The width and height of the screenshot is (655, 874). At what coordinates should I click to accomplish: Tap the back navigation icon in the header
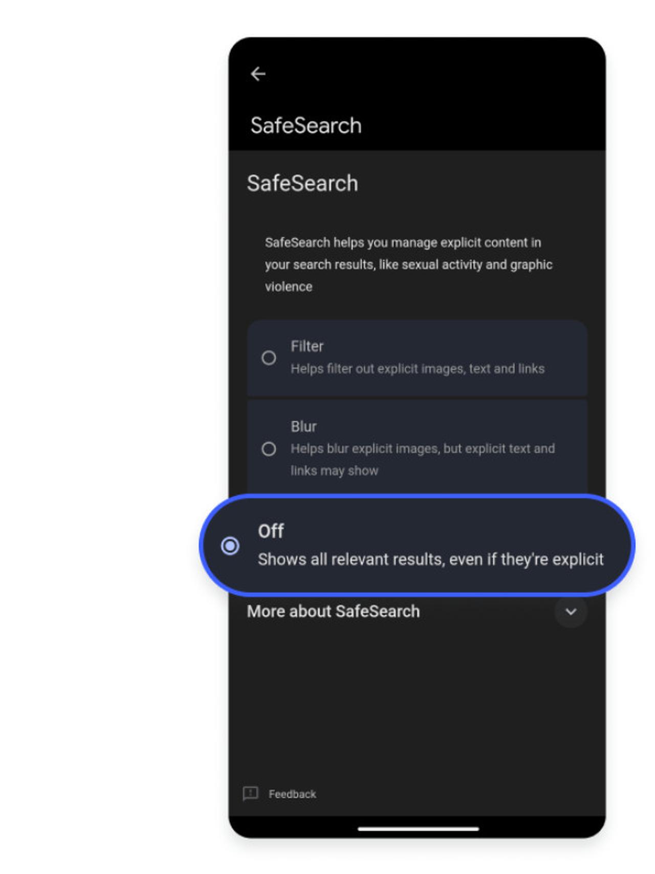coord(258,73)
